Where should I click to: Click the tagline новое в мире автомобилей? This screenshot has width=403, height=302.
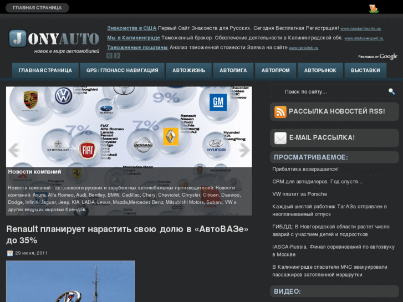point(67,51)
